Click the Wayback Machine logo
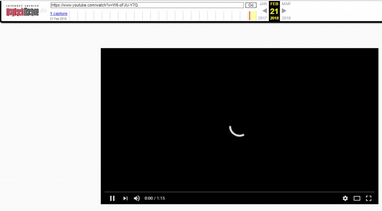 [22, 11]
